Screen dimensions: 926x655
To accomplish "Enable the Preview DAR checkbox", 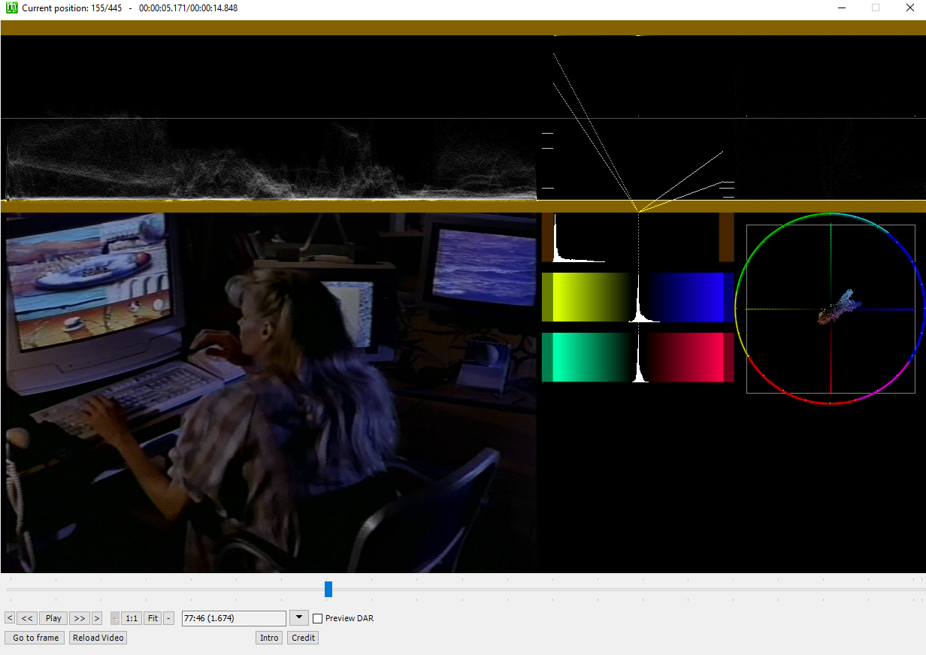I will [318, 618].
